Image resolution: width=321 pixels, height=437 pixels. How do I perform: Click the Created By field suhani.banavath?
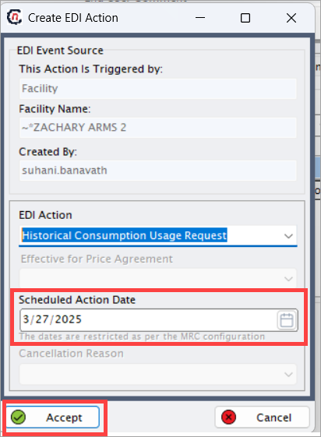click(x=157, y=171)
